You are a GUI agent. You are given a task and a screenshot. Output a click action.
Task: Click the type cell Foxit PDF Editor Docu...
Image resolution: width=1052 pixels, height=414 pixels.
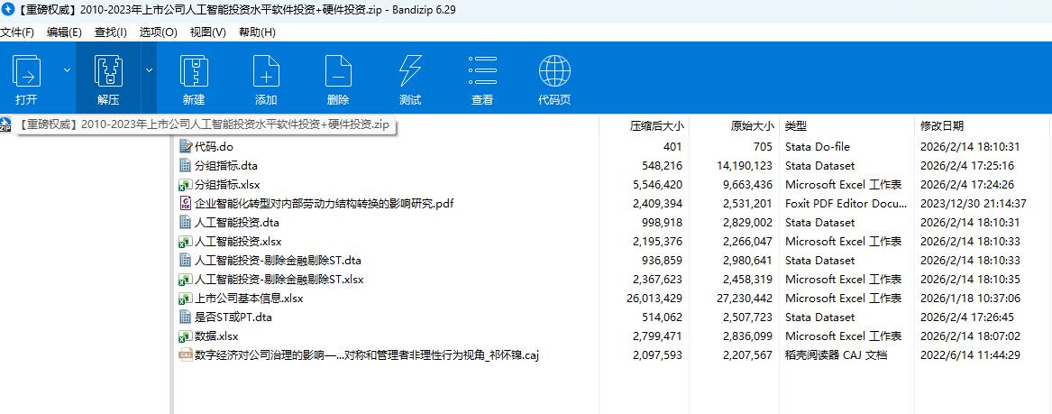(846, 203)
